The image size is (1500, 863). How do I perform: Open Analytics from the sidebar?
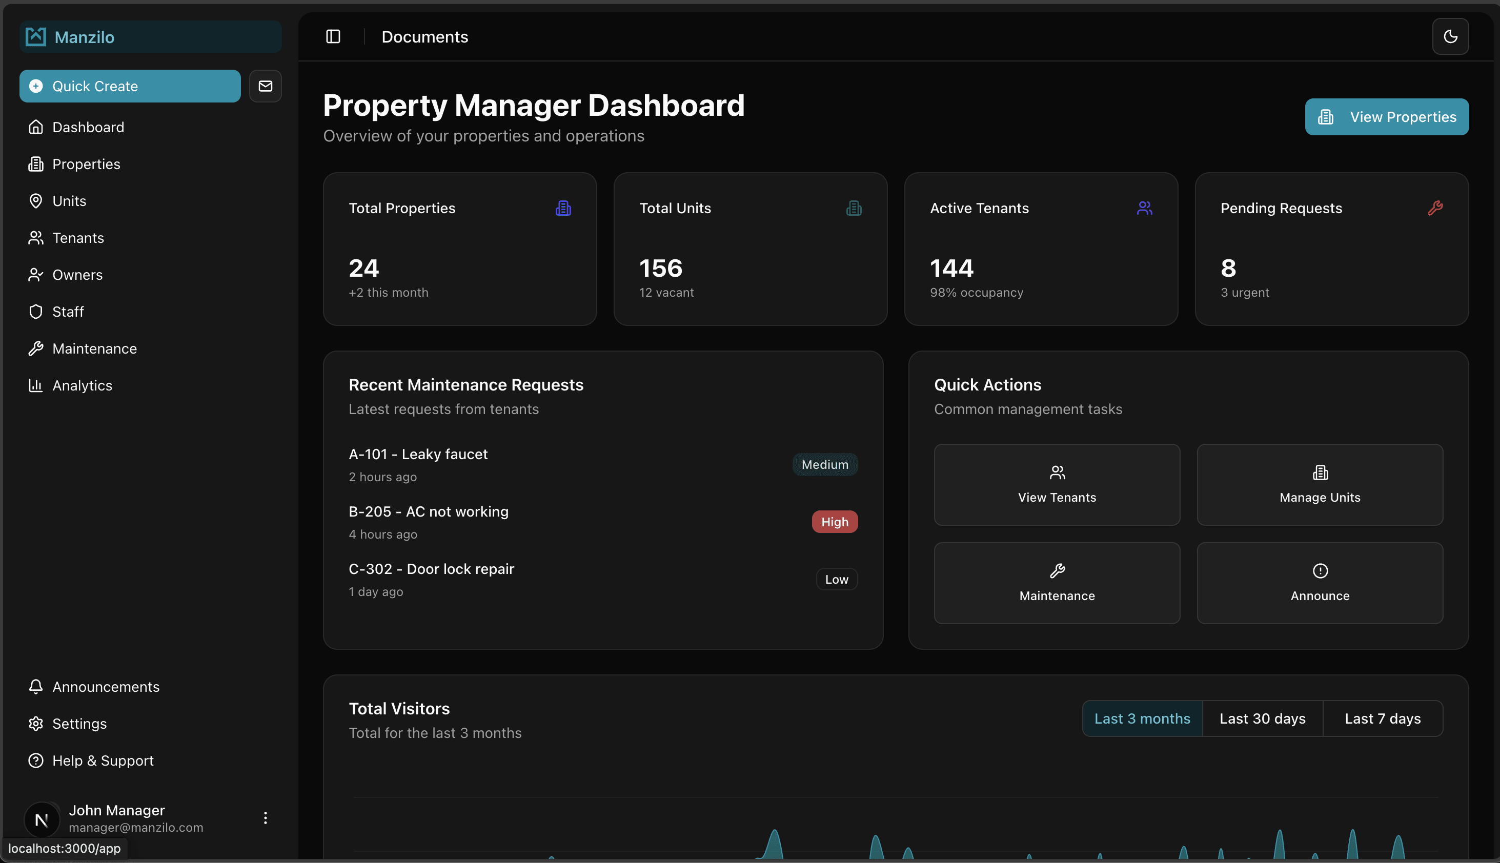[82, 385]
